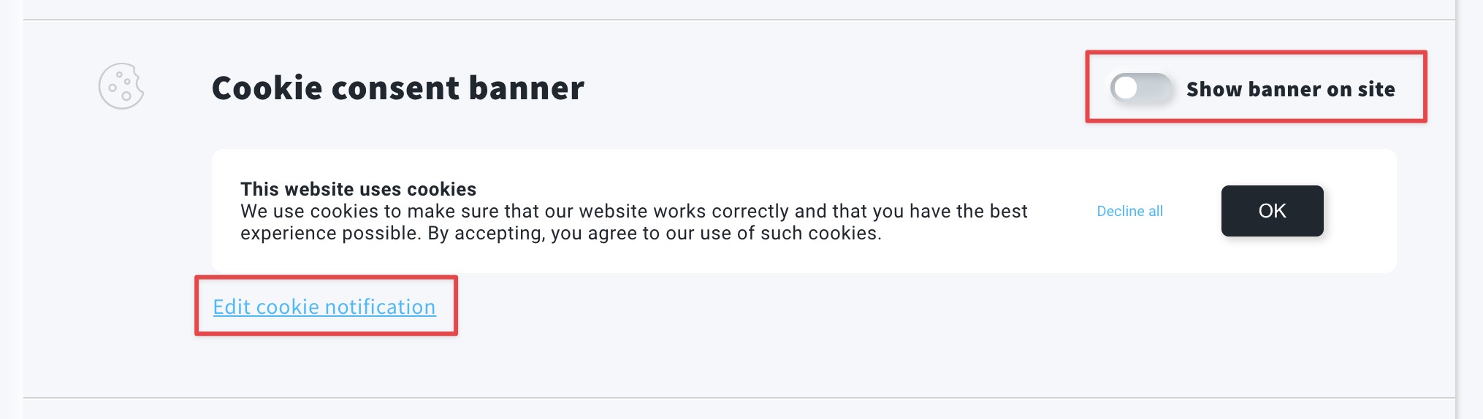The width and height of the screenshot is (1483, 419).
Task: Click the 'By accepting, you agree' sentence
Action: click(655, 233)
